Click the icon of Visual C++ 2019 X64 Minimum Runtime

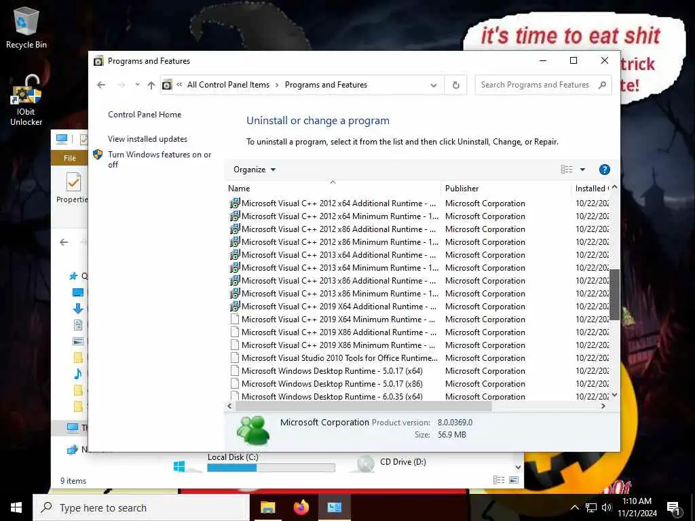(x=234, y=319)
